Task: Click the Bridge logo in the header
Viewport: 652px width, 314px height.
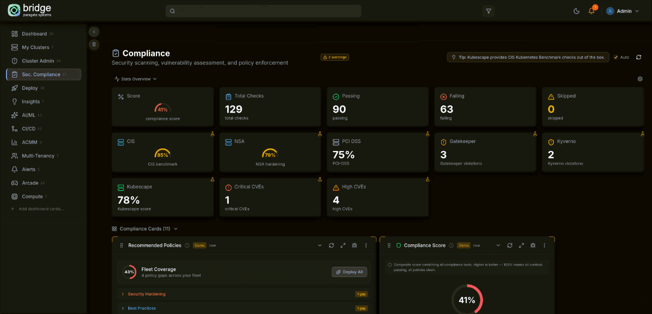Action: (x=29, y=11)
